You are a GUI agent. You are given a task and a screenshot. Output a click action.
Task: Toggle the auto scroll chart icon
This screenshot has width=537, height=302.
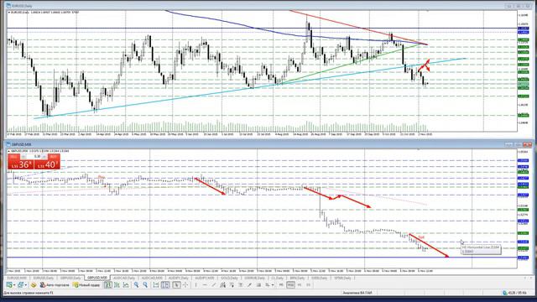156,285
